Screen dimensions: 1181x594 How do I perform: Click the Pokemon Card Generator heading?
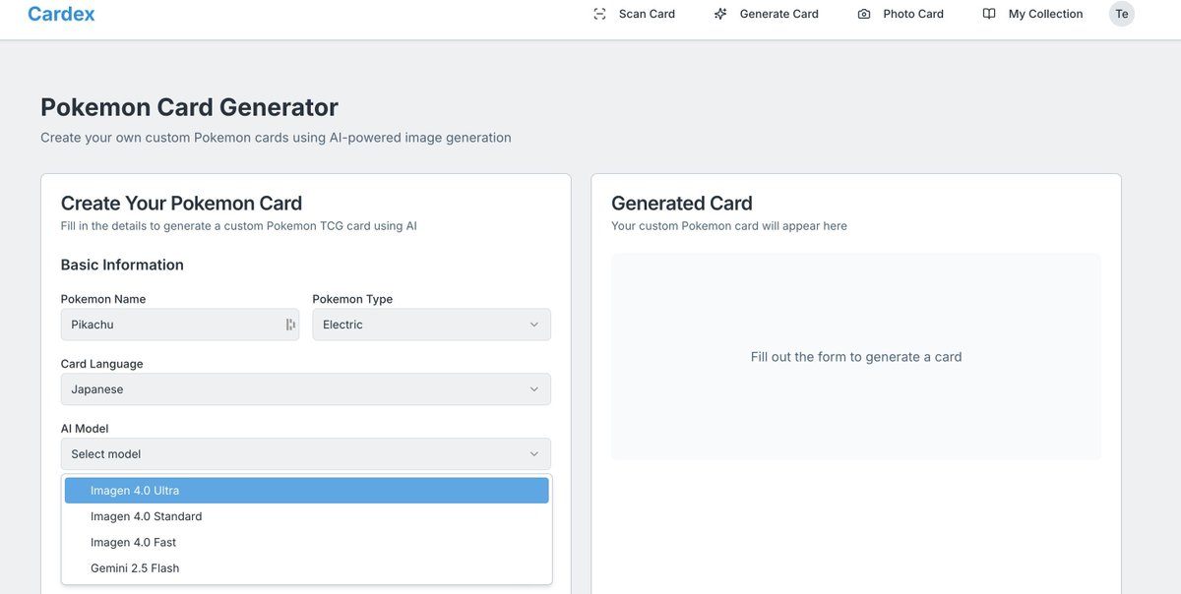pos(189,107)
